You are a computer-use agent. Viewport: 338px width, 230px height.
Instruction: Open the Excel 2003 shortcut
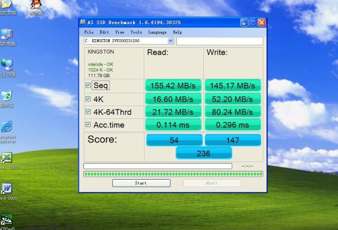(7, 159)
